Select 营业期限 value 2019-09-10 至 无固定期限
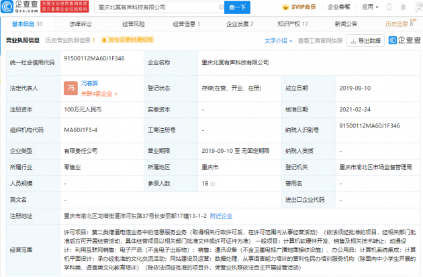This screenshot has height=277, width=423. 236,151
